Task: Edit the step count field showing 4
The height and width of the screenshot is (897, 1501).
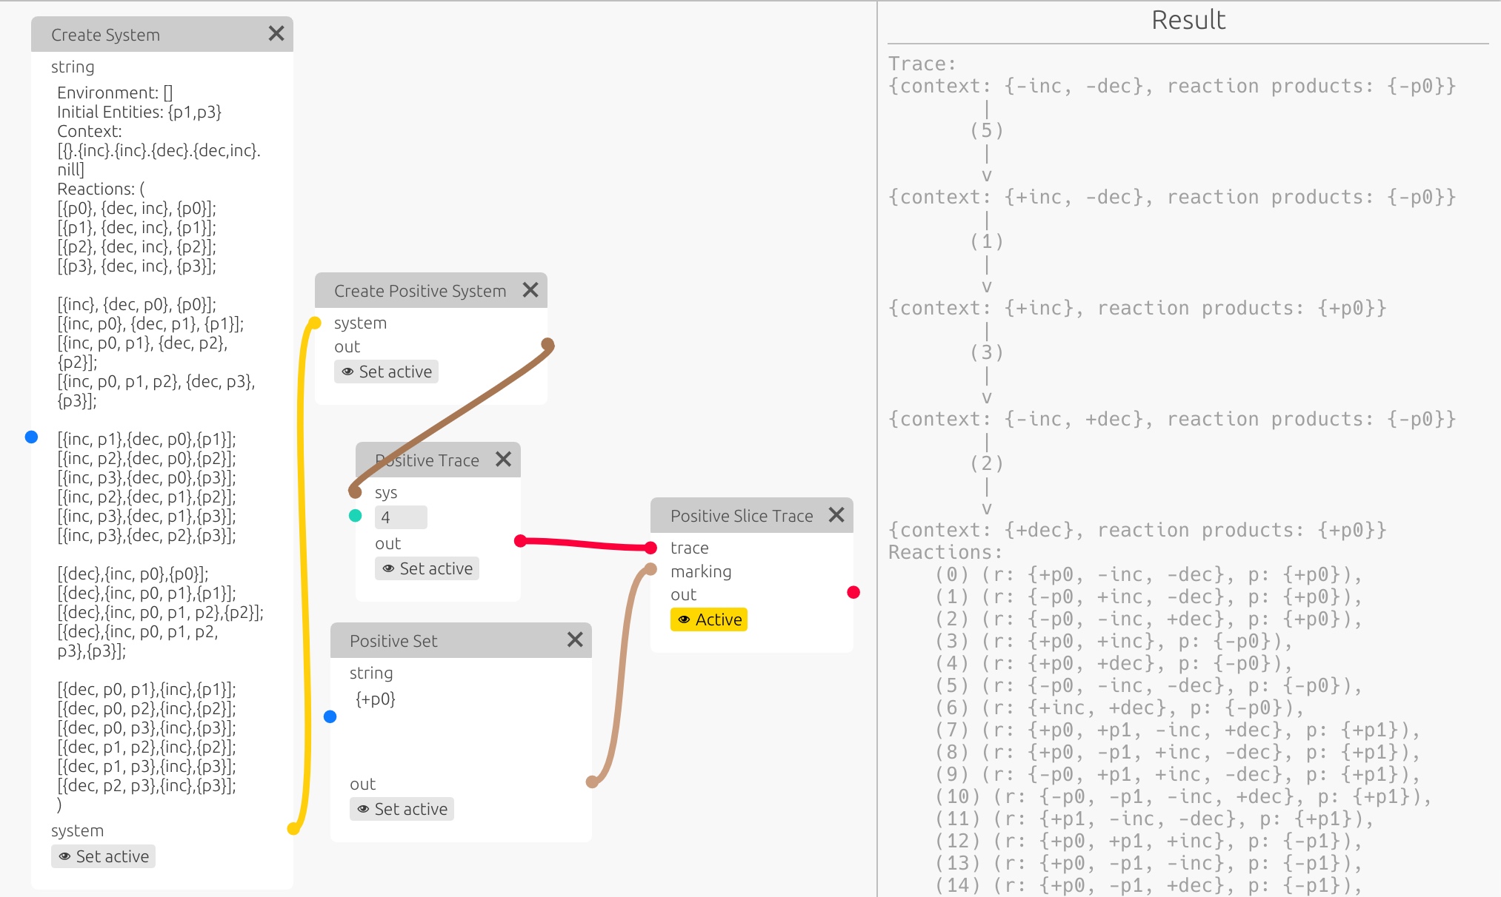Action: tap(401, 517)
